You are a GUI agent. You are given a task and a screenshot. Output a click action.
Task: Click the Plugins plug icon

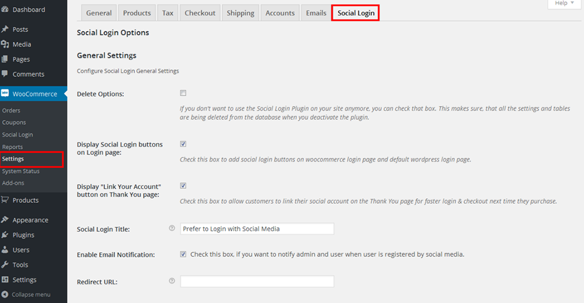[x=5, y=235]
